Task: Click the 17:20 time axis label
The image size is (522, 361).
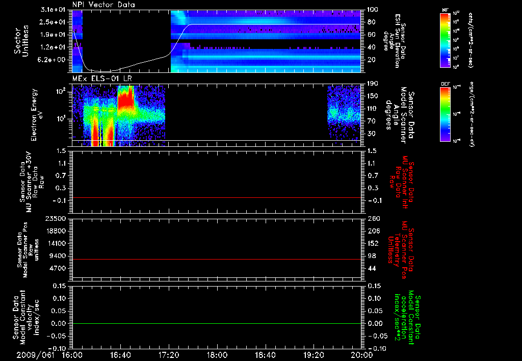Action: (169, 355)
